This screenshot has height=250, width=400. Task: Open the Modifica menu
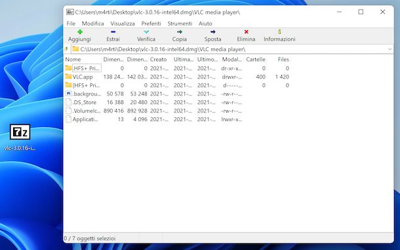tap(93, 24)
